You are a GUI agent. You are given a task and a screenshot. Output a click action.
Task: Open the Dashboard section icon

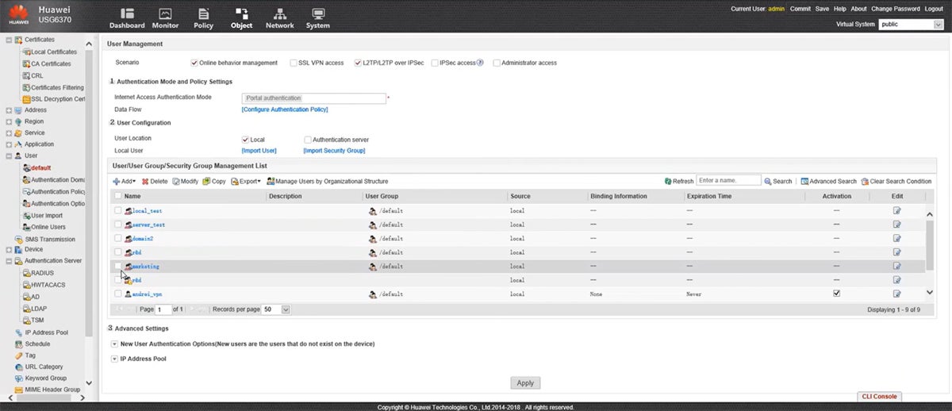pyautogui.click(x=127, y=14)
